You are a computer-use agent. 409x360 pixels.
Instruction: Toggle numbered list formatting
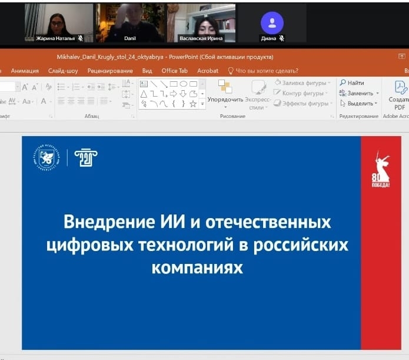point(77,87)
